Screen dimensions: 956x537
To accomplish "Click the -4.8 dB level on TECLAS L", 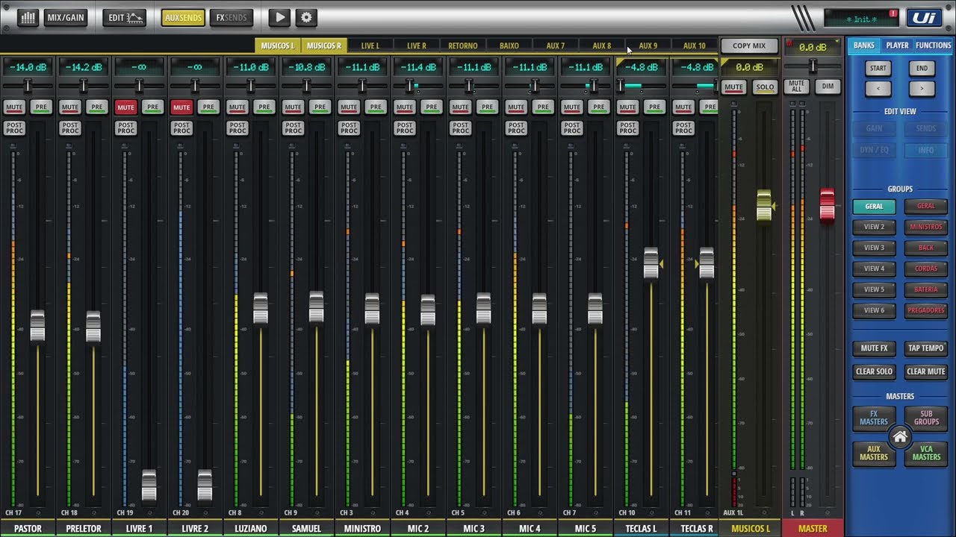I will tap(642, 67).
